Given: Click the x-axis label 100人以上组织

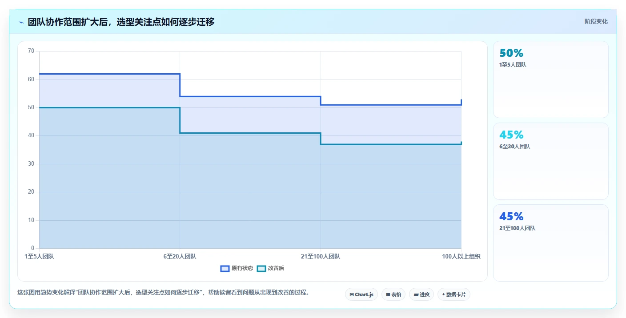Looking at the screenshot, I should pyautogui.click(x=461, y=256).
